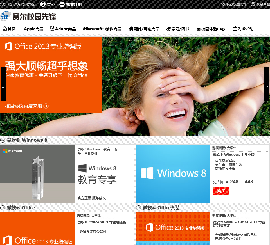
Task: Click the 赛尔校园先锋 globe logo
Action: [6, 16]
